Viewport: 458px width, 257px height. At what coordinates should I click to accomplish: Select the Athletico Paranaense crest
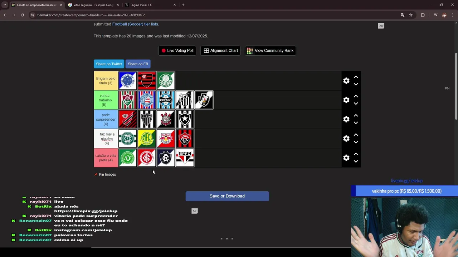pos(127,119)
